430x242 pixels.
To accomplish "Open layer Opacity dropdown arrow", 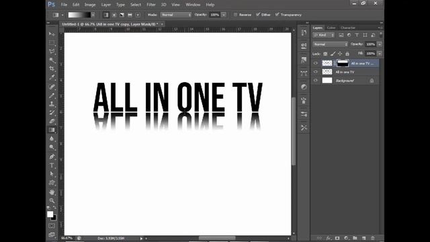I will 380,44.
